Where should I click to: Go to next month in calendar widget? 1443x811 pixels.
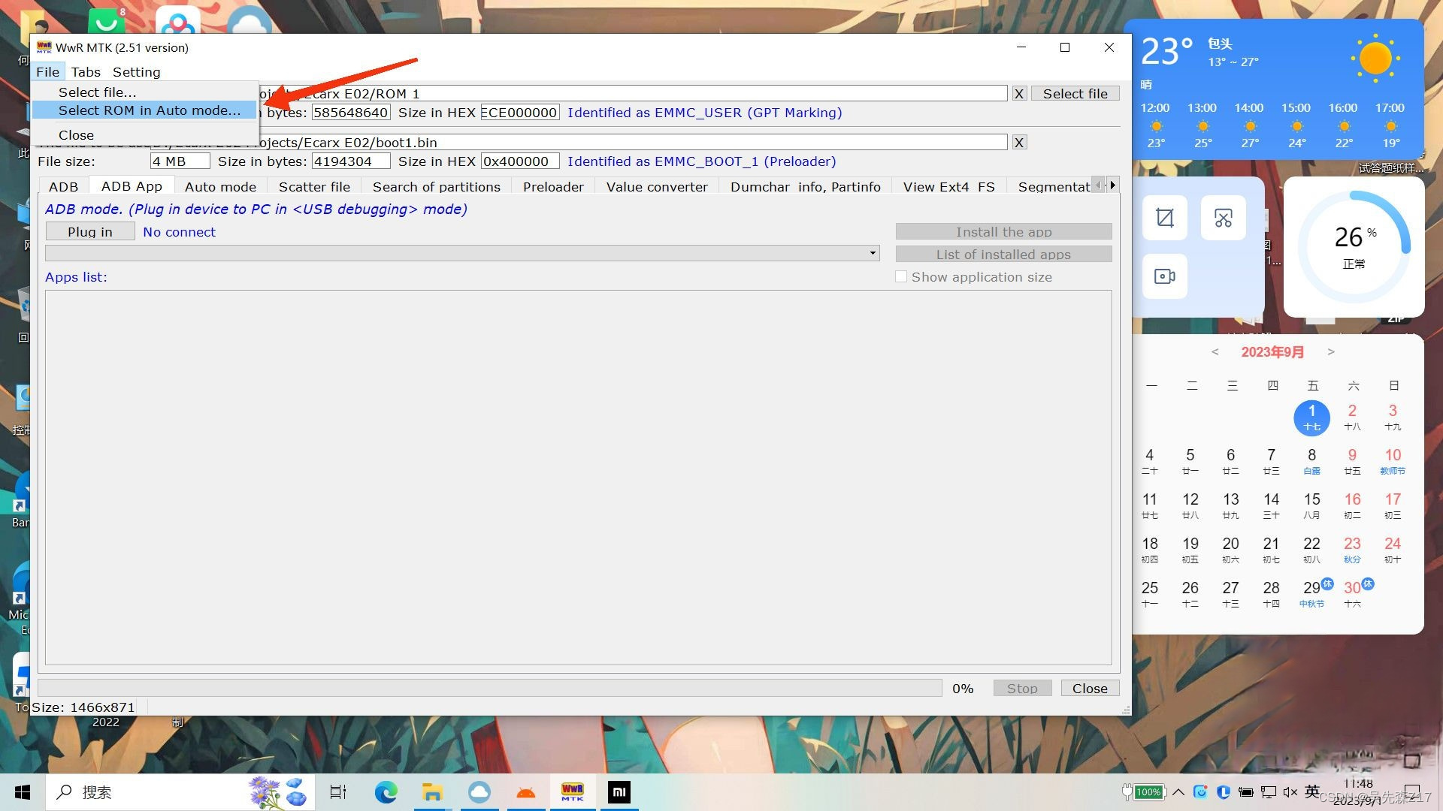coord(1331,351)
